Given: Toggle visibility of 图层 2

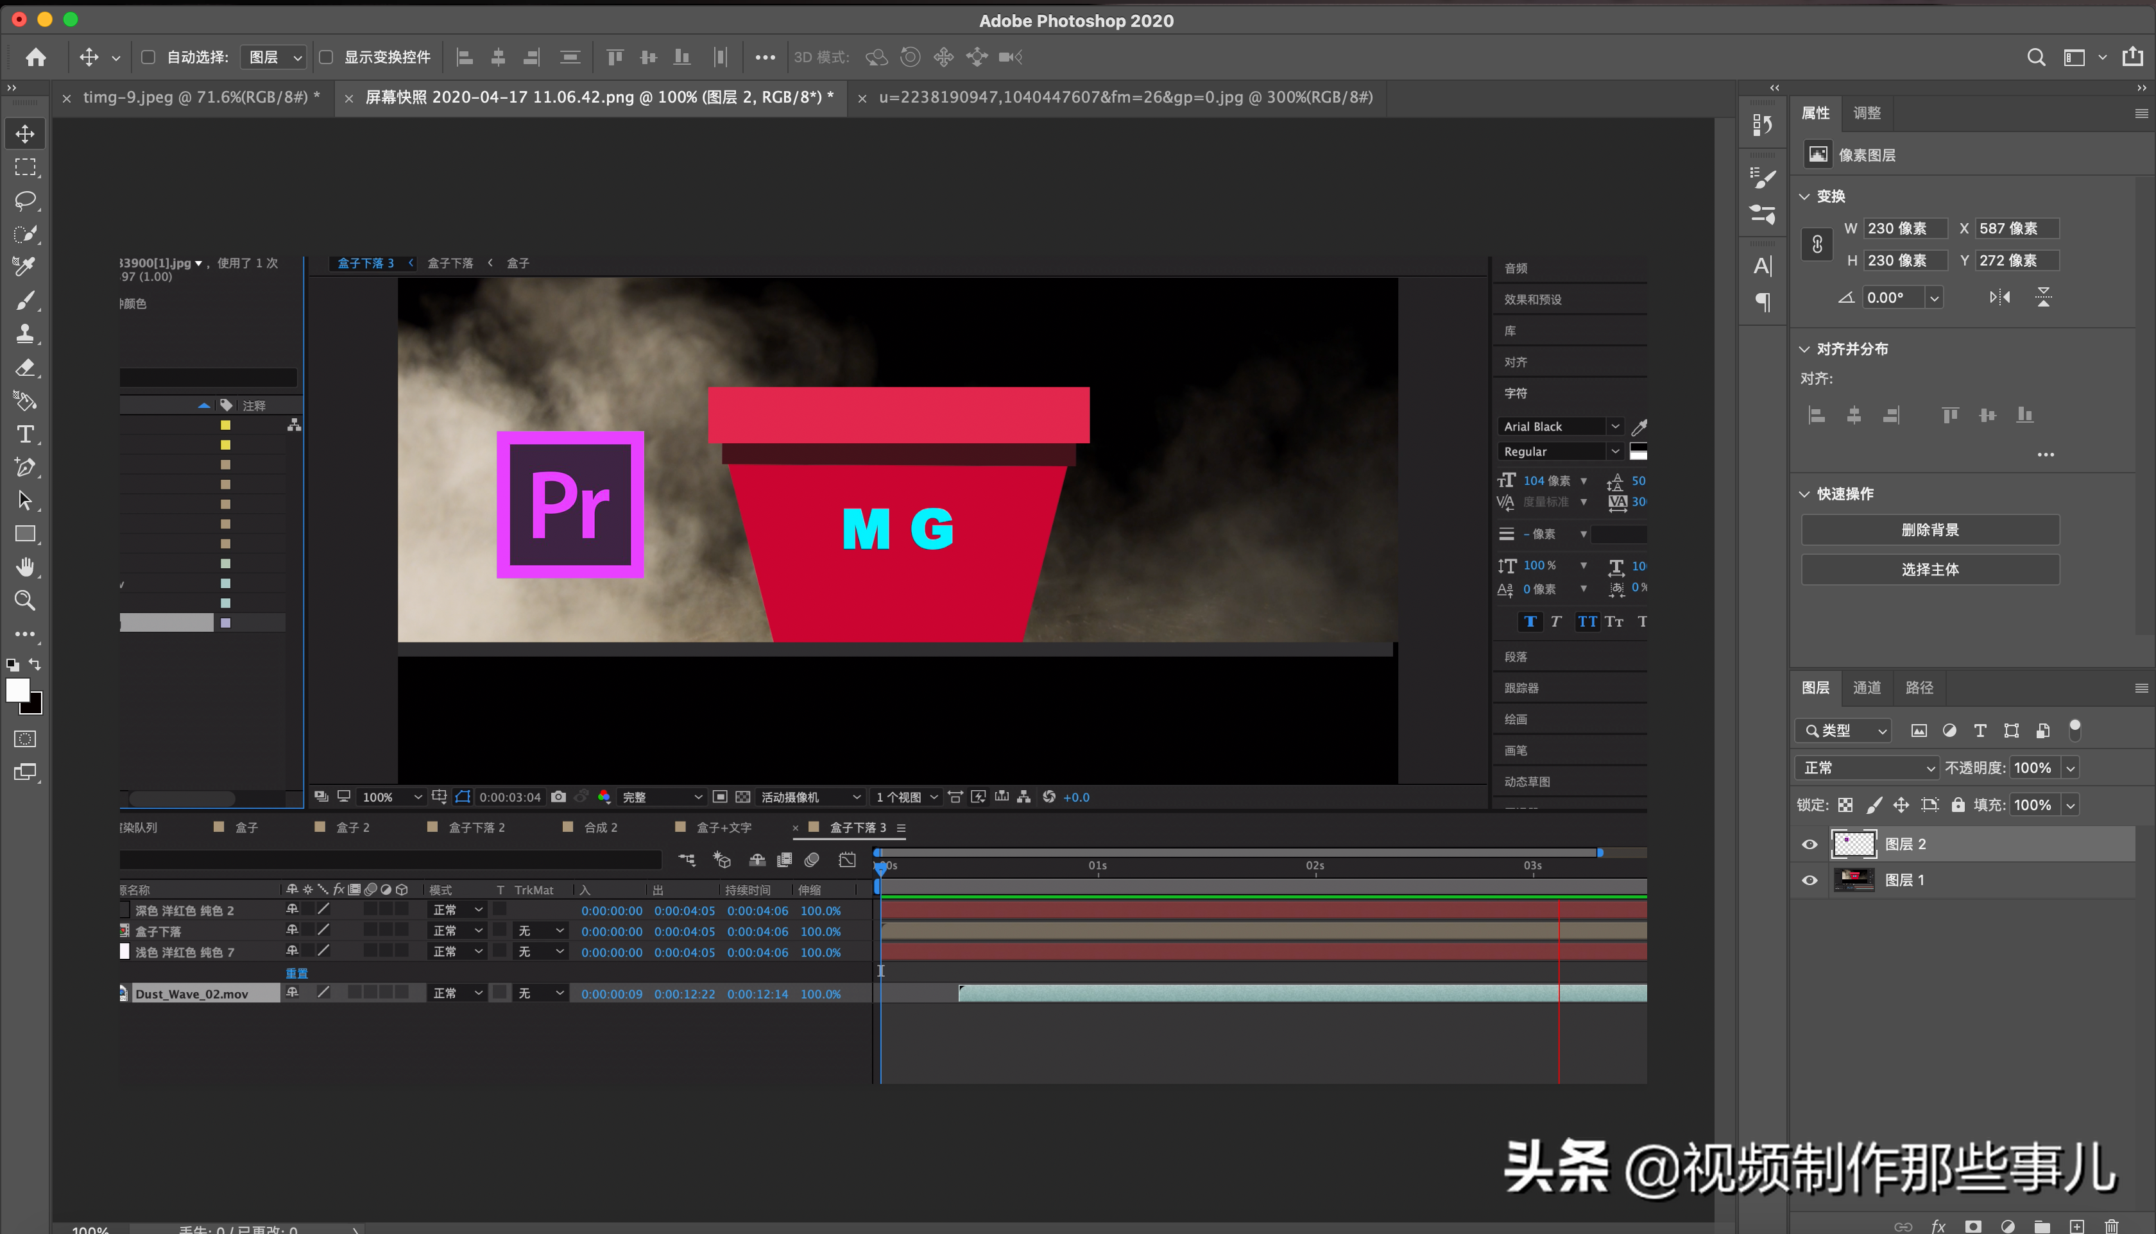Looking at the screenshot, I should (x=1810, y=842).
